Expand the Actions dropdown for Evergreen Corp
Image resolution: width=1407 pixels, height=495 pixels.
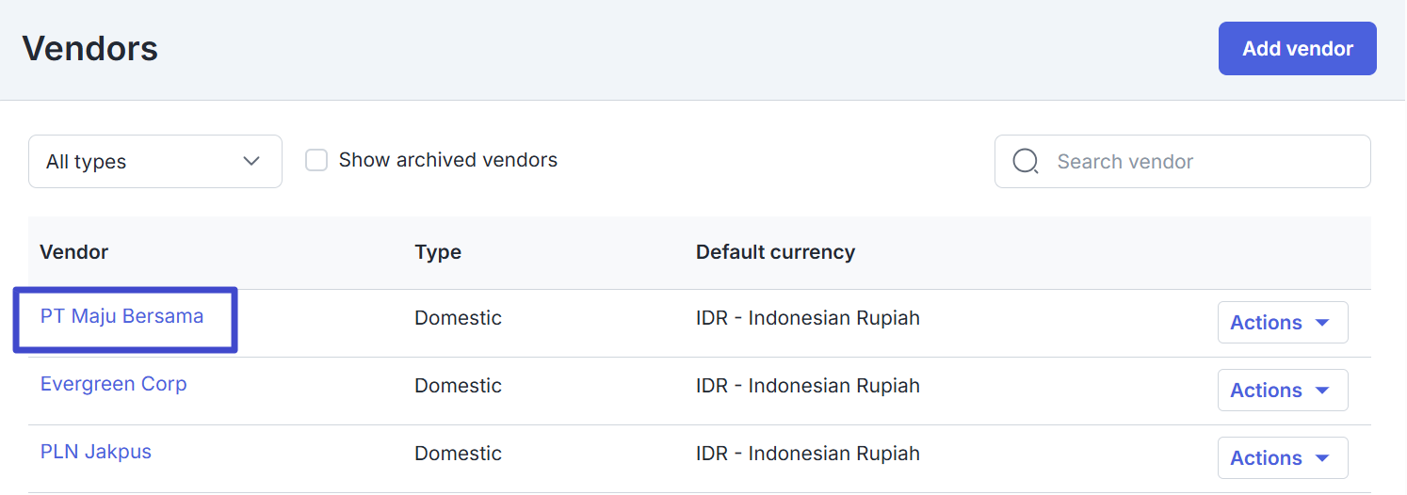coord(1282,391)
